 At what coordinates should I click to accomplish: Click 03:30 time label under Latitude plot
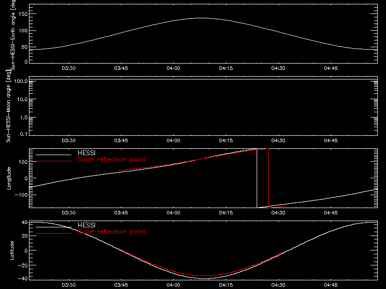click(x=69, y=285)
